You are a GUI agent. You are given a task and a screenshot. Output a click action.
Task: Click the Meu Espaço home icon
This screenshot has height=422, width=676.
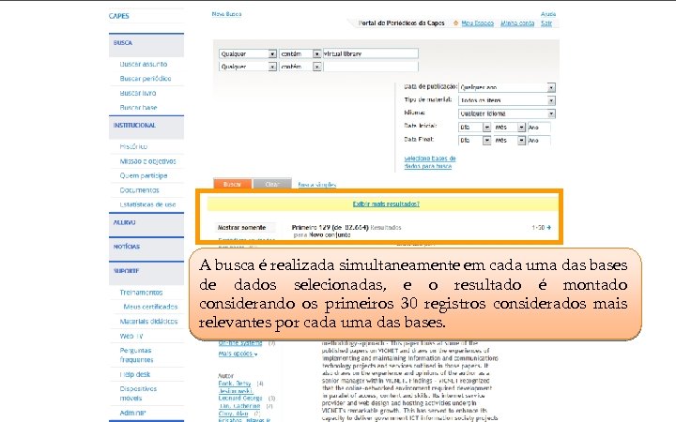pyautogui.click(x=455, y=23)
